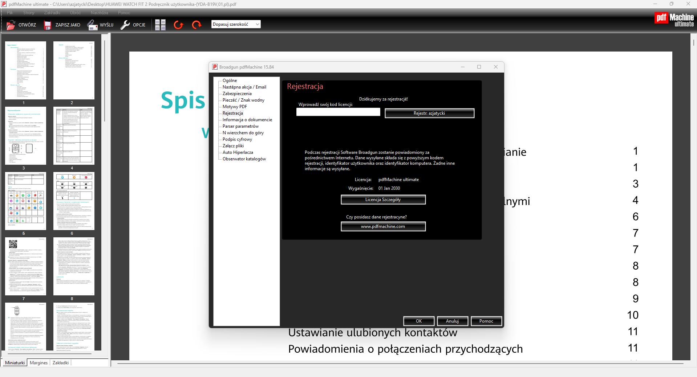Rotate page clockwise
This screenshot has height=377, width=697.
pyautogui.click(x=196, y=25)
